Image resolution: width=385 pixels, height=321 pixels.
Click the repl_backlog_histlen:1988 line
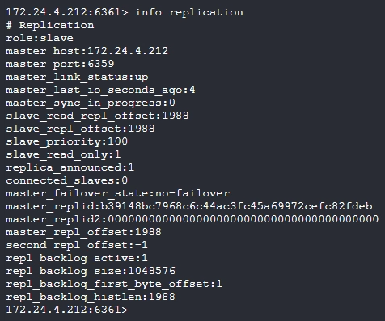tap(91, 297)
